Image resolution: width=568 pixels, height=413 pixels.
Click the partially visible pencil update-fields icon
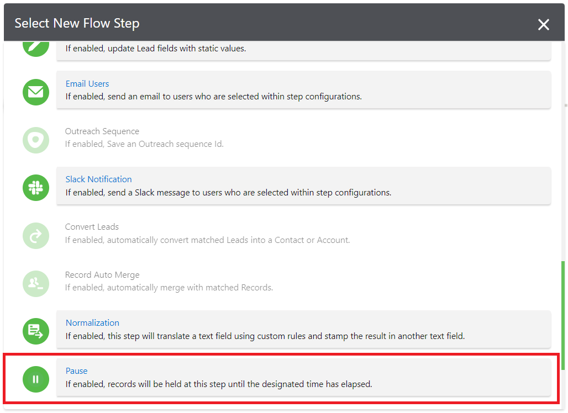point(36,46)
